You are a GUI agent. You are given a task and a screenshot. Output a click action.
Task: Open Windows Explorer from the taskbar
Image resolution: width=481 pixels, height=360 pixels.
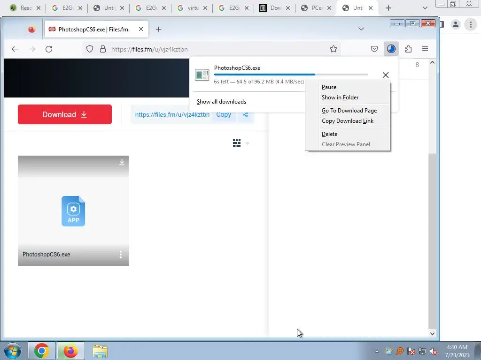pos(100,351)
